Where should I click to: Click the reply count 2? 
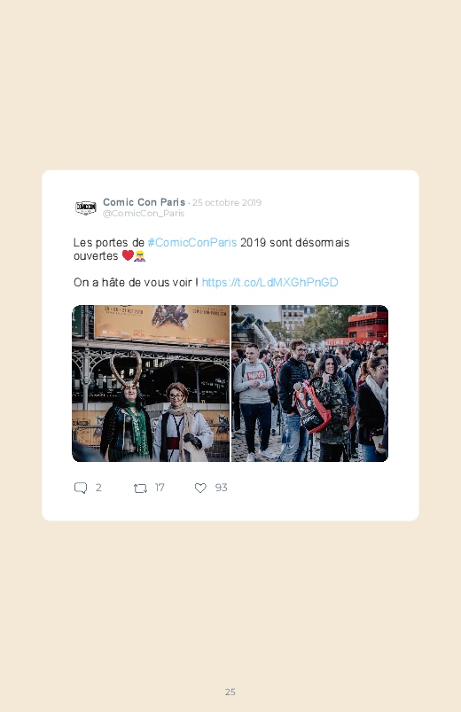[98, 488]
